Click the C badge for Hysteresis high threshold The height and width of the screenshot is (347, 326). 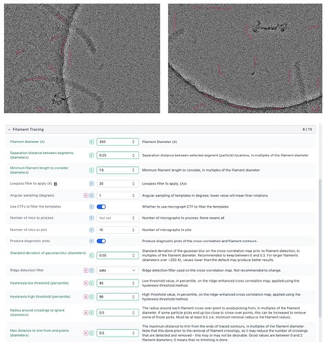[91, 296]
